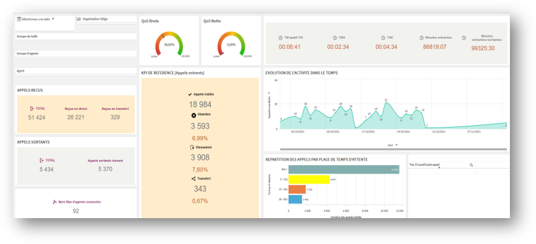Click the clock icon next to TMA

(334, 38)
